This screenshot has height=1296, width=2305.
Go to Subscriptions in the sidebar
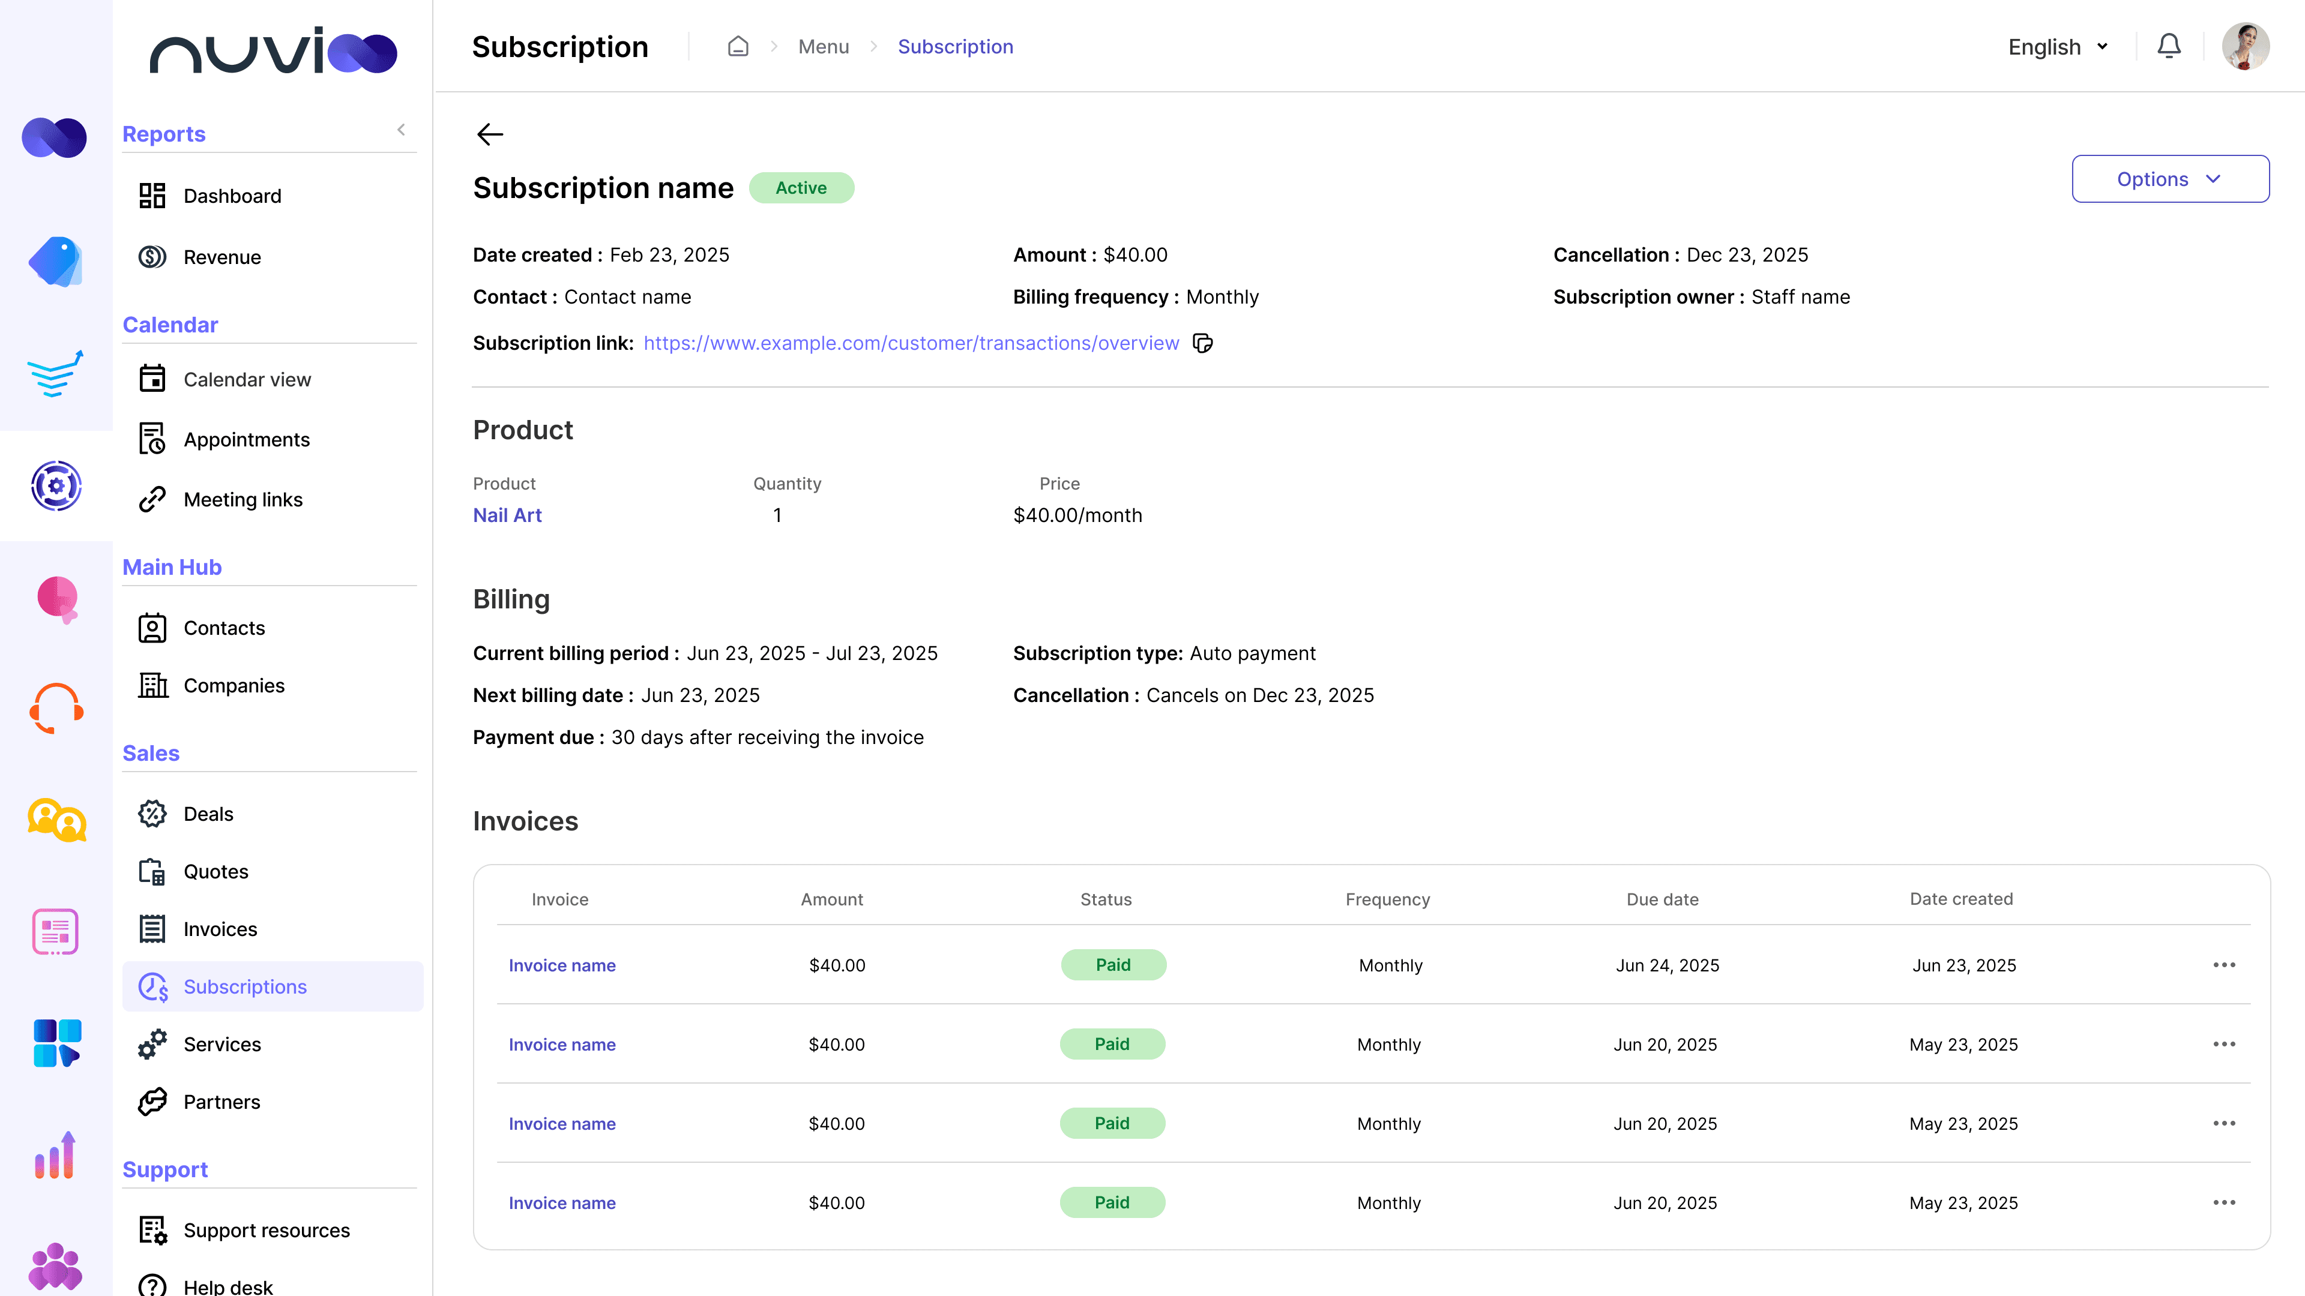244,986
